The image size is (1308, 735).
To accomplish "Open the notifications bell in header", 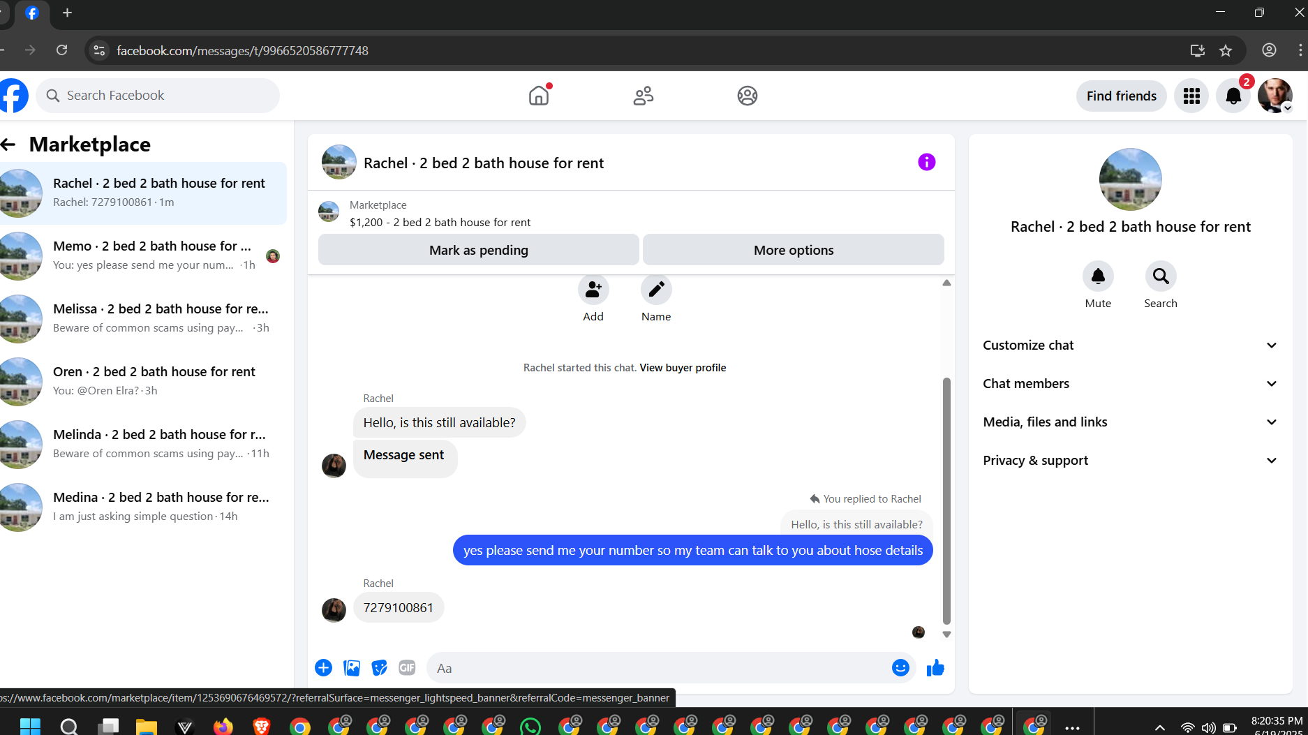I will (1233, 96).
